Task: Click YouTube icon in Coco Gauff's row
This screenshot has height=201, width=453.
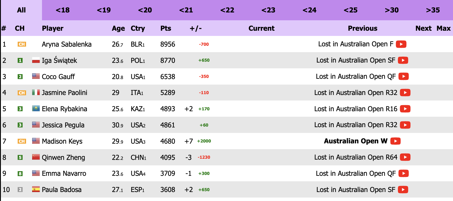Action: (x=403, y=76)
